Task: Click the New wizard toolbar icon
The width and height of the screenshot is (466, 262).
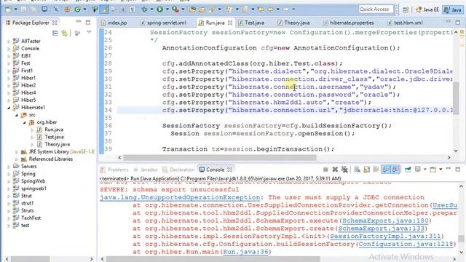Action: click(x=8, y=9)
